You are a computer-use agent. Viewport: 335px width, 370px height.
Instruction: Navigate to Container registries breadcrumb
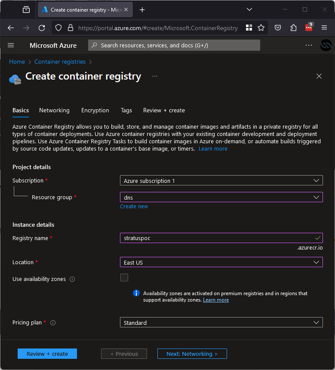pos(60,62)
